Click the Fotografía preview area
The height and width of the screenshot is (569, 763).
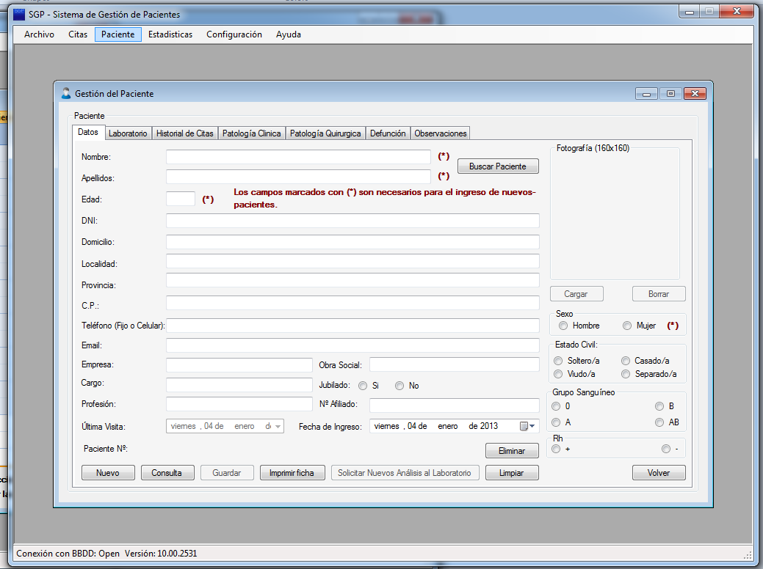click(615, 214)
